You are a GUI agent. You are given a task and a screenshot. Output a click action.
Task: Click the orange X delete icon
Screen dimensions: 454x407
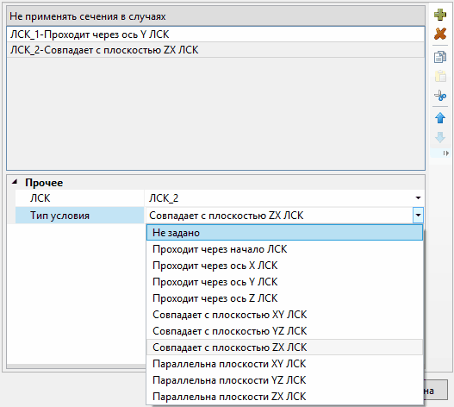440,34
